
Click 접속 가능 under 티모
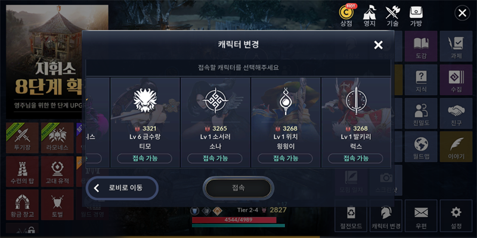144,158
